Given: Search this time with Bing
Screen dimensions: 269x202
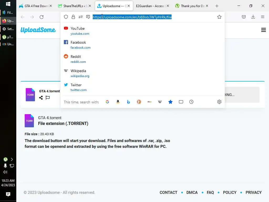Looking at the screenshot, I should click(x=128, y=102).
